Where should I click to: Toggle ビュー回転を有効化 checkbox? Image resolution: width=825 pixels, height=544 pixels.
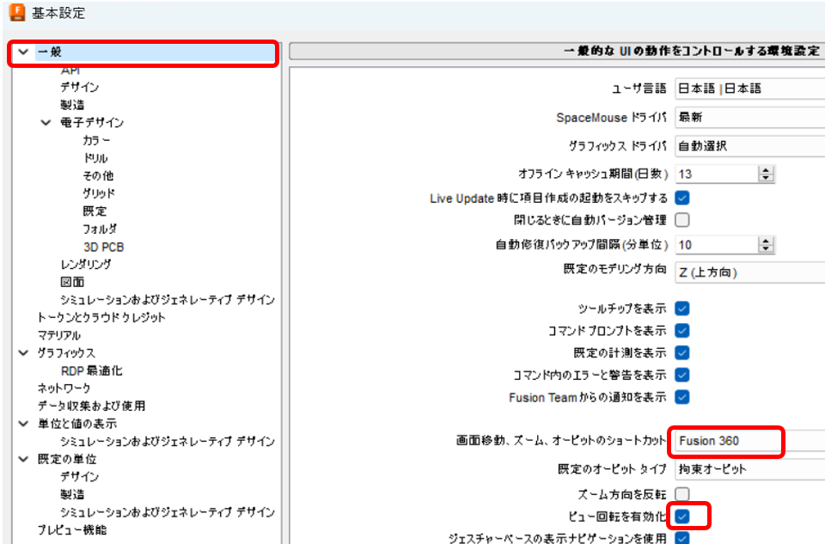(682, 516)
